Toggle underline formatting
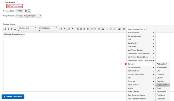This screenshot has height=101, width=174. [x=12, y=29]
